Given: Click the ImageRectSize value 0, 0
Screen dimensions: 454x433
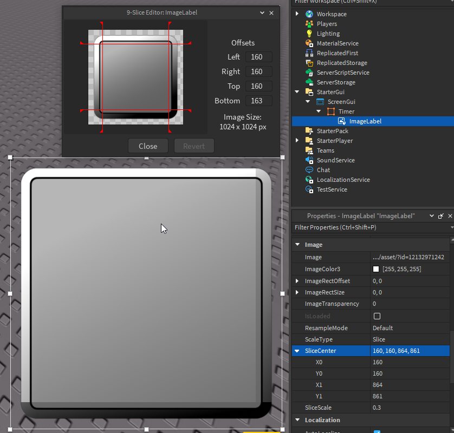Looking at the screenshot, I should [x=377, y=292].
